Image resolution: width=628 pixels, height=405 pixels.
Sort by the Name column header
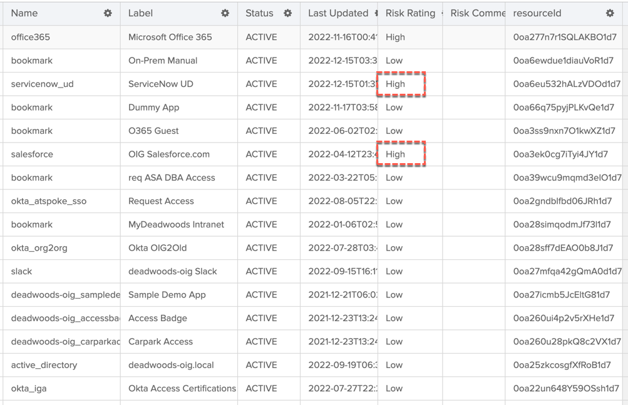click(24, 13)
